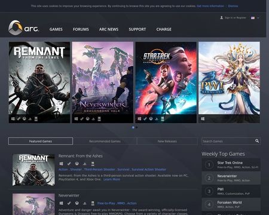This screenshot has height=215, width=269.
Task: Open ARC NEWS in navigation
Action: [109, 29]
